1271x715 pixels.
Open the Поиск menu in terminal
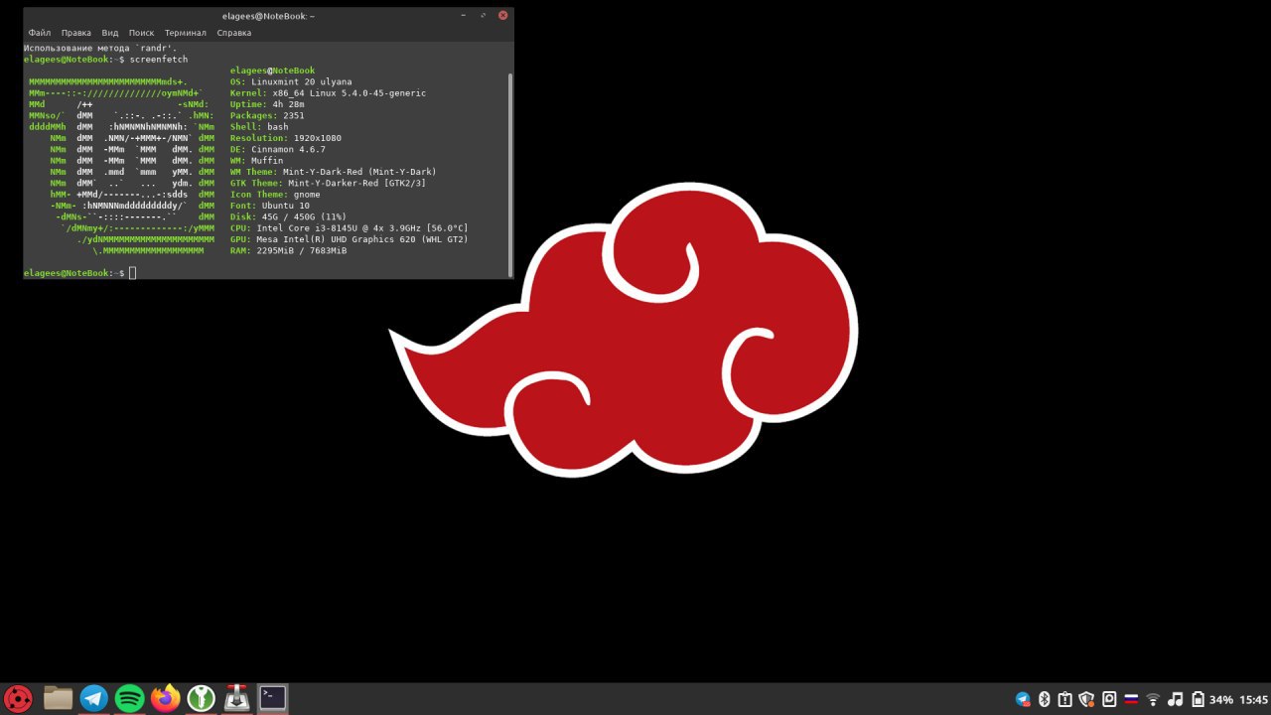pos(142,33)
